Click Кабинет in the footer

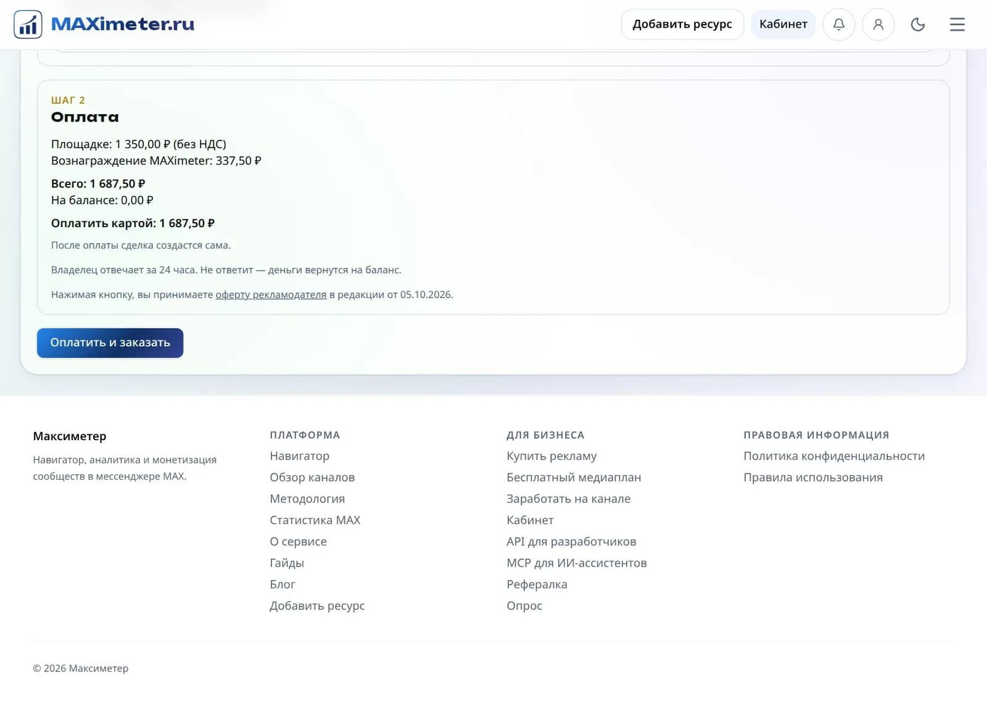530,520
